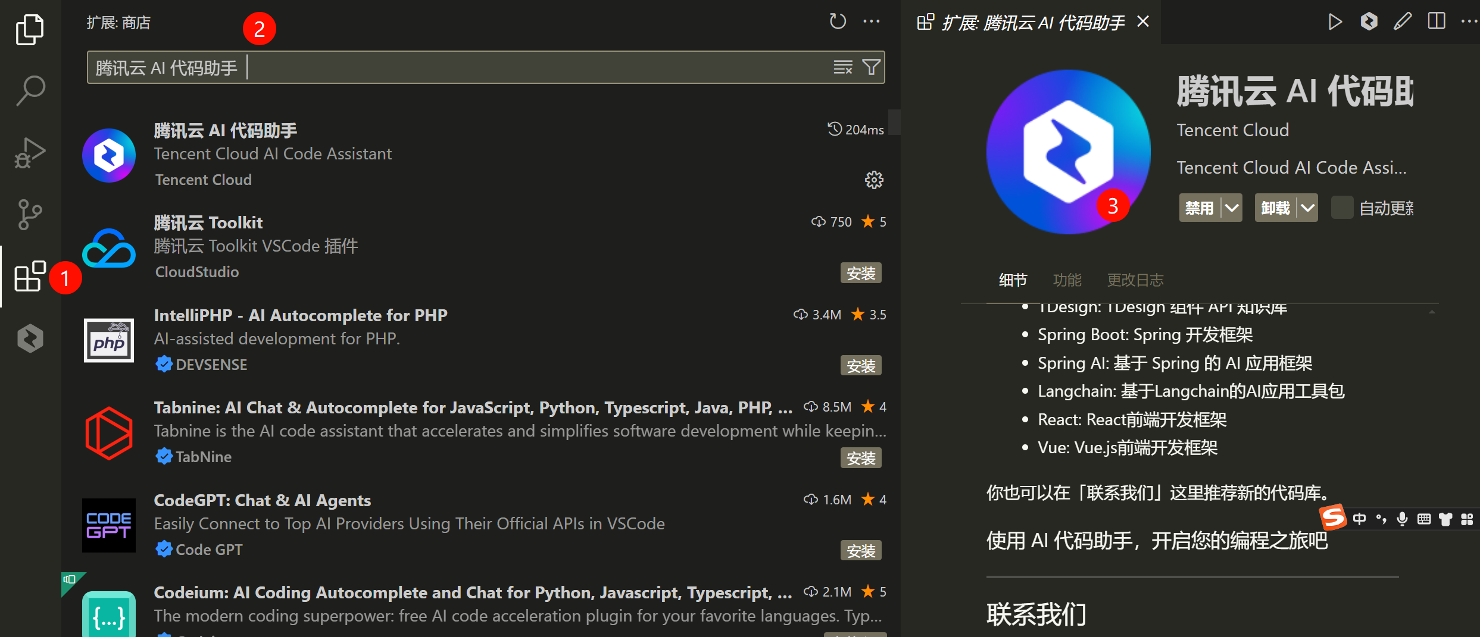
Task: Open Source Control view
Action: pos(30,215)
